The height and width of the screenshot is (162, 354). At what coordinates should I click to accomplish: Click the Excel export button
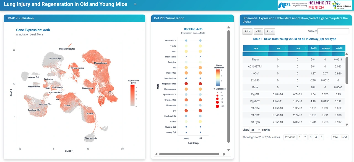pyautogui.click(x=270, y=32)
